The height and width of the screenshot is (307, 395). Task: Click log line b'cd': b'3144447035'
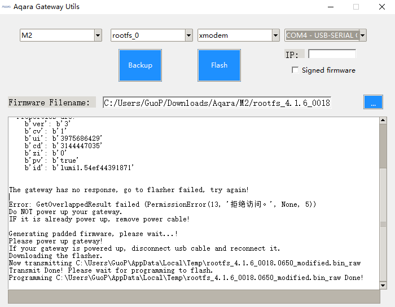[63, 145]
